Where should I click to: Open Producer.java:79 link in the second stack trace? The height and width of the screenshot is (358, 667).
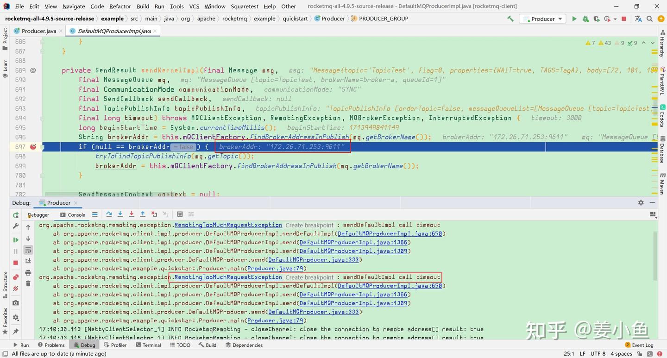[x=275, y=320]
